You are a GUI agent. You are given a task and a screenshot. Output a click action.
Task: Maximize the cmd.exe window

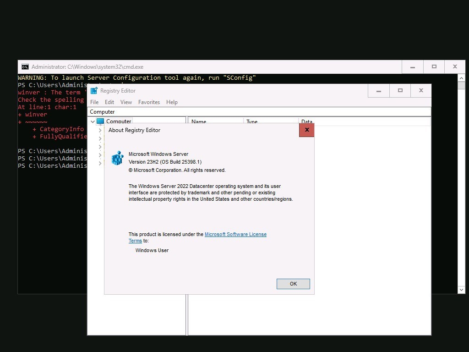click(434, 67)
